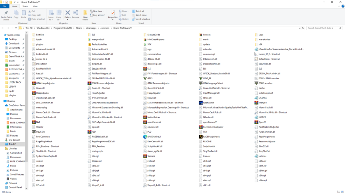This screenshot has width=345, height=193.
Task: Select the TrainerV archive icon
Action: pyautogui.click(x=145, y=156)
